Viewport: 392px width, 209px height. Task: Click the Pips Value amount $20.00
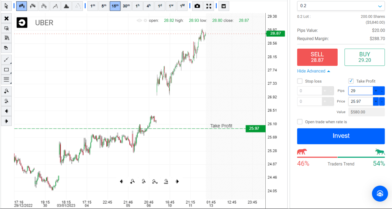(378, 30)
